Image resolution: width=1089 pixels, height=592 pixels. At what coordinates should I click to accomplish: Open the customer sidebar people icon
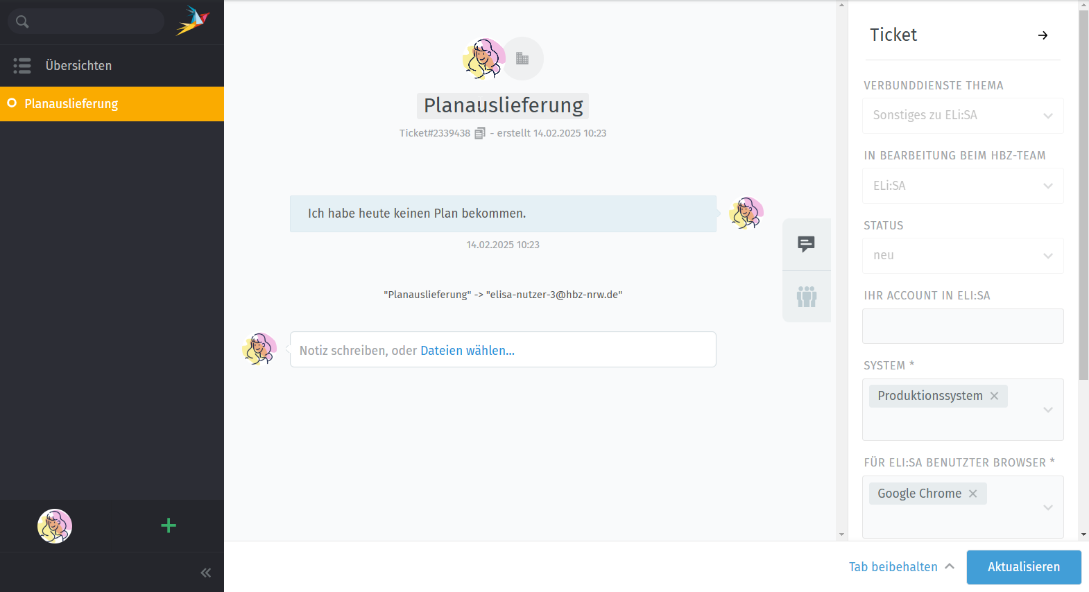coord(806,297)
